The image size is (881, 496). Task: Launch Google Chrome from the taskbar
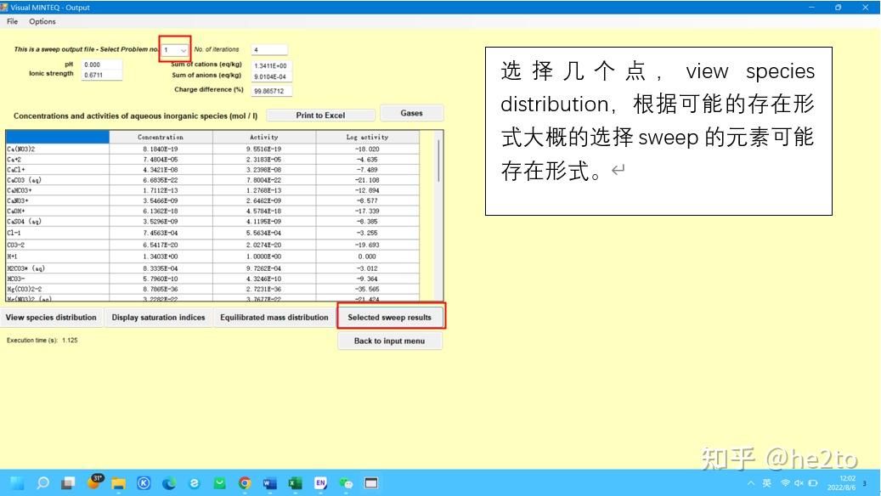(244, 482)
